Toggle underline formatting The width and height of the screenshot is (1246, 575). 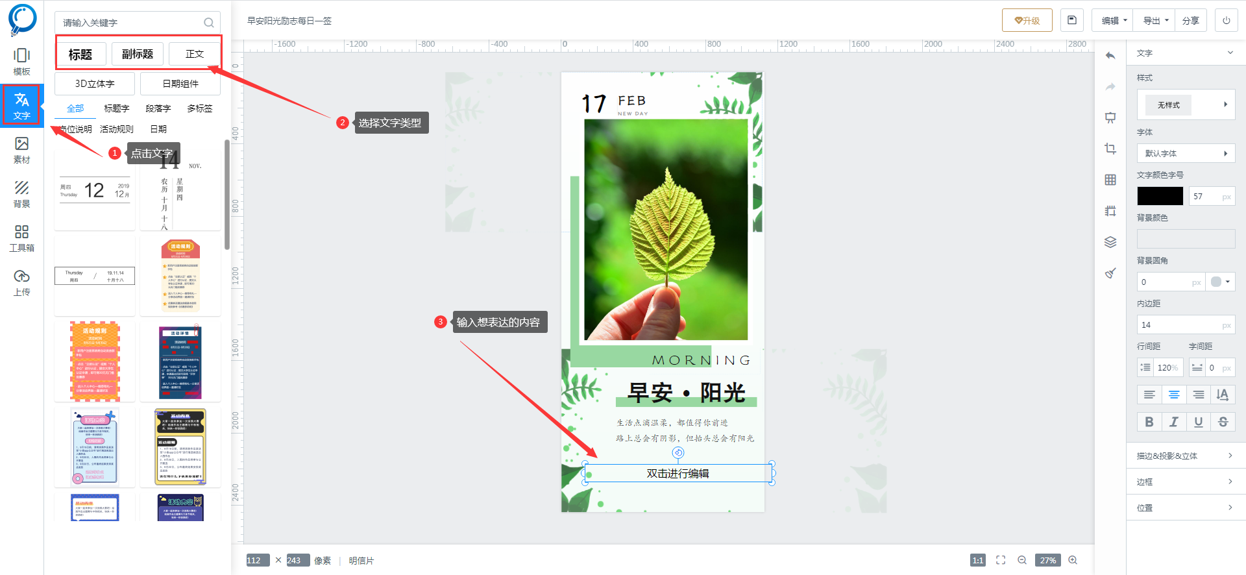click(x=1199, y=422)
